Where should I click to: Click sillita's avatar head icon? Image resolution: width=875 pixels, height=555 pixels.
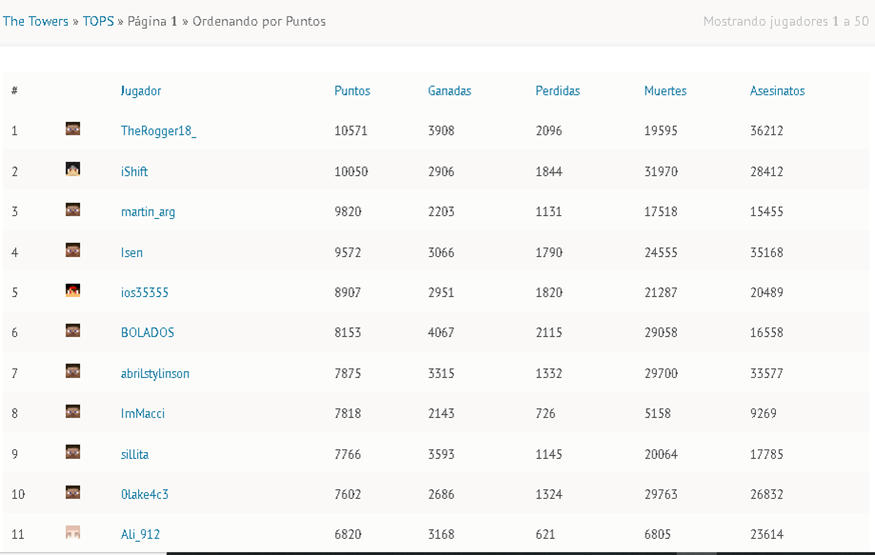pos(72,452)
